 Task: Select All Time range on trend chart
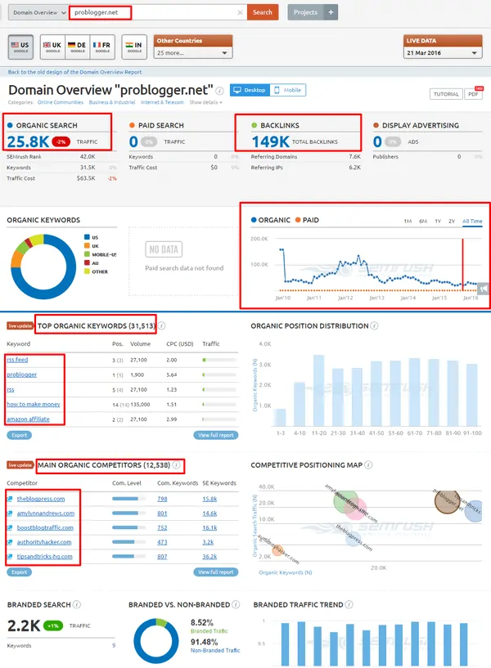tap(472, 221)
